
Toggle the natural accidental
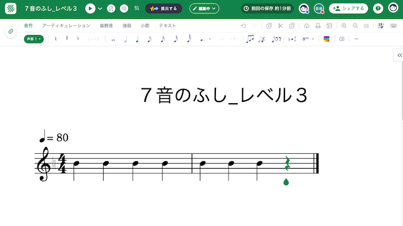pyautogui.click(x=56, y=39)
